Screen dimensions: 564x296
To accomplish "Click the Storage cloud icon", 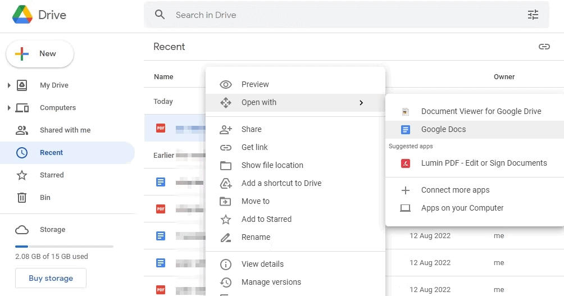I will [22, 230].
